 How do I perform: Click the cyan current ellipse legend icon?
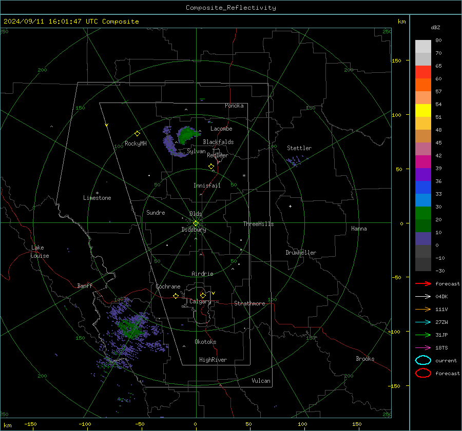[x=423, y=360]
